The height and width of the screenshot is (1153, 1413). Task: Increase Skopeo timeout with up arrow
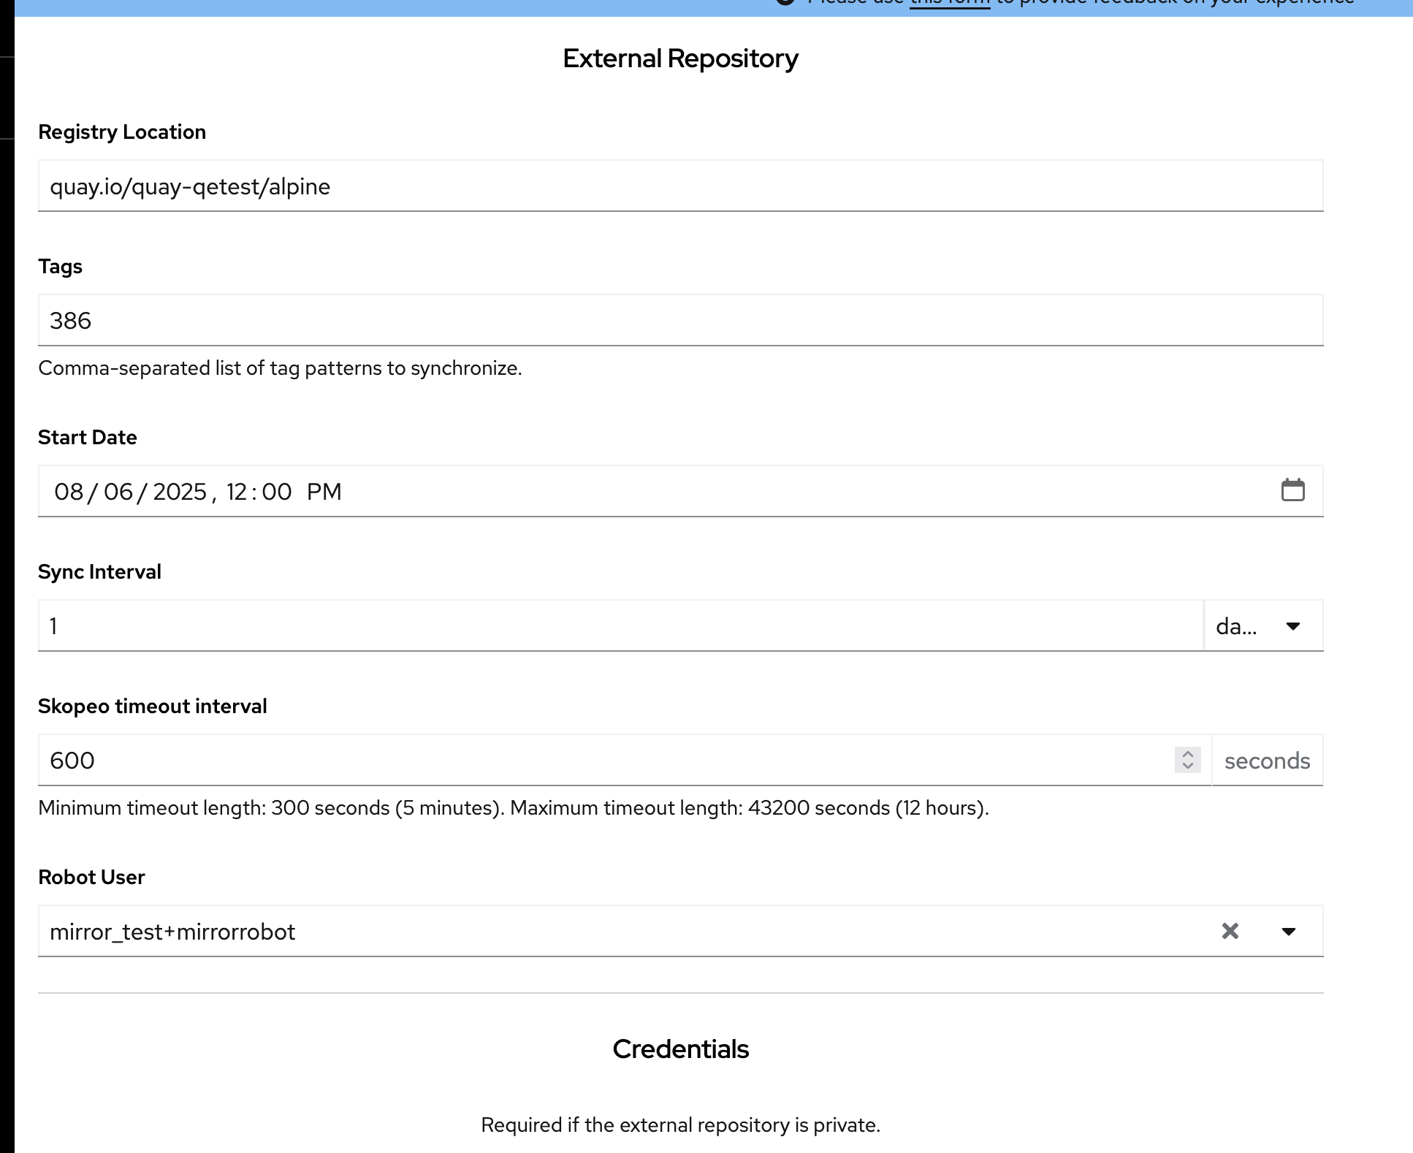point(1188,754)
